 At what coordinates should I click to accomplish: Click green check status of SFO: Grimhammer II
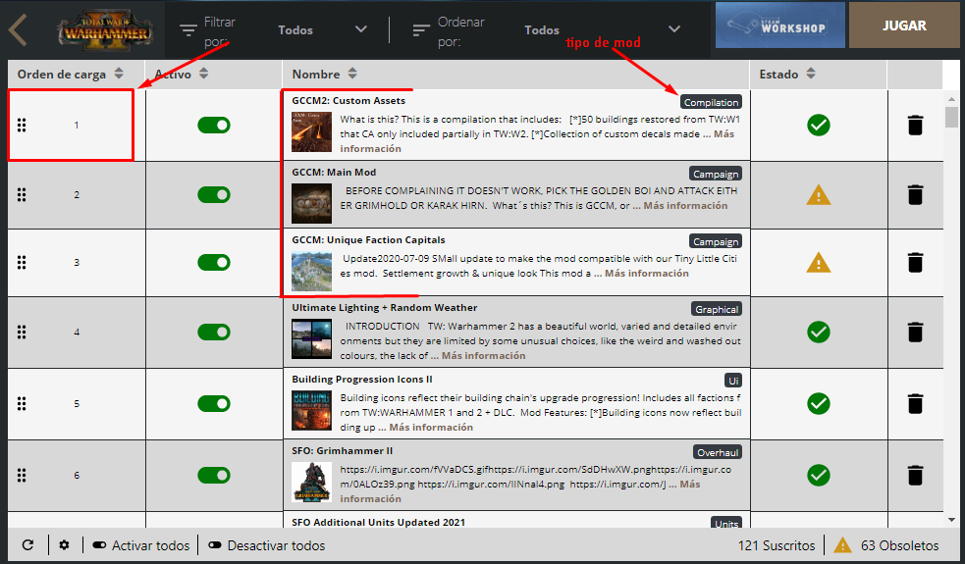click(x=819, y=476)
